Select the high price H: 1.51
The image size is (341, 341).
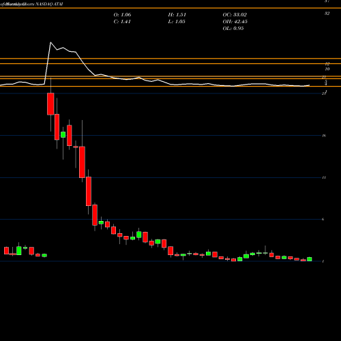177,15
